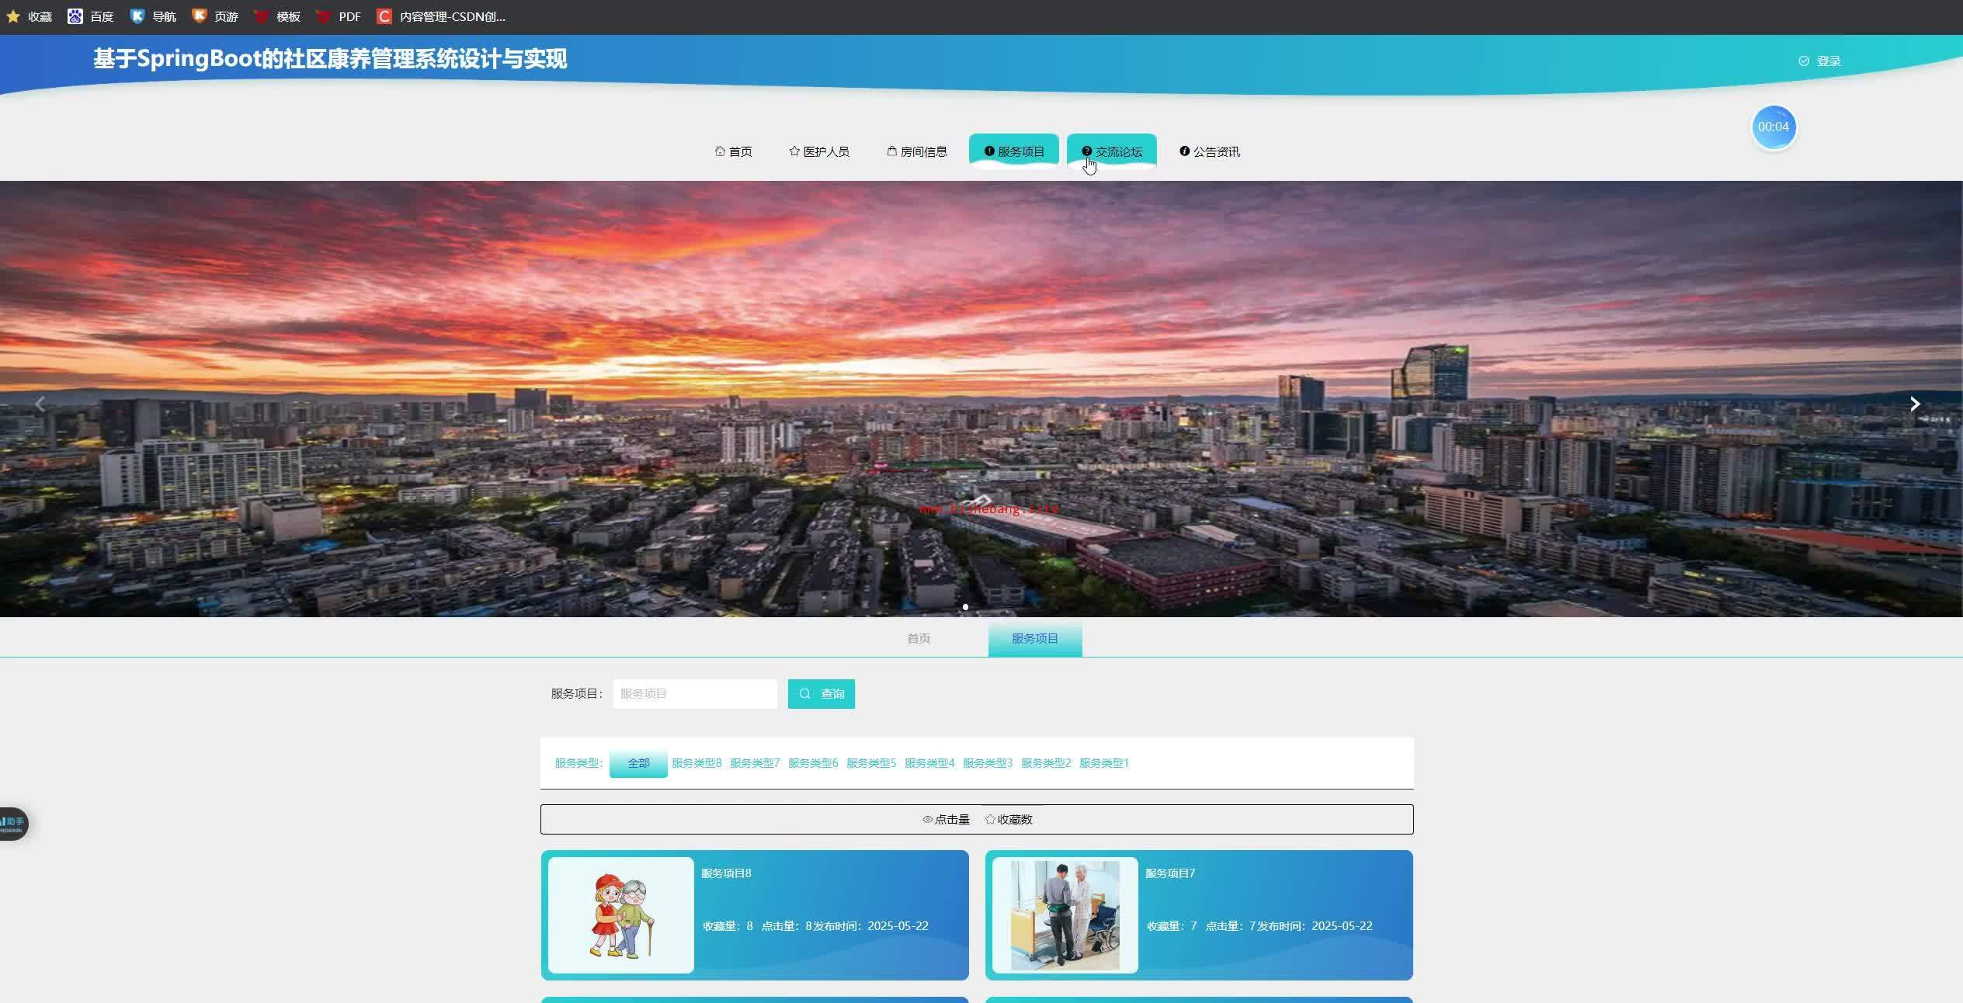Open the 交流论坛 navigation item
The image size is (1963, 1003).
(1112, 152)
